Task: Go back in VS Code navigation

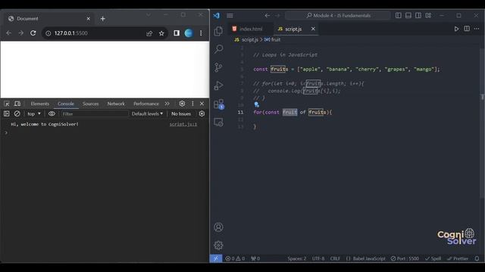Action: tap(268, 15)
